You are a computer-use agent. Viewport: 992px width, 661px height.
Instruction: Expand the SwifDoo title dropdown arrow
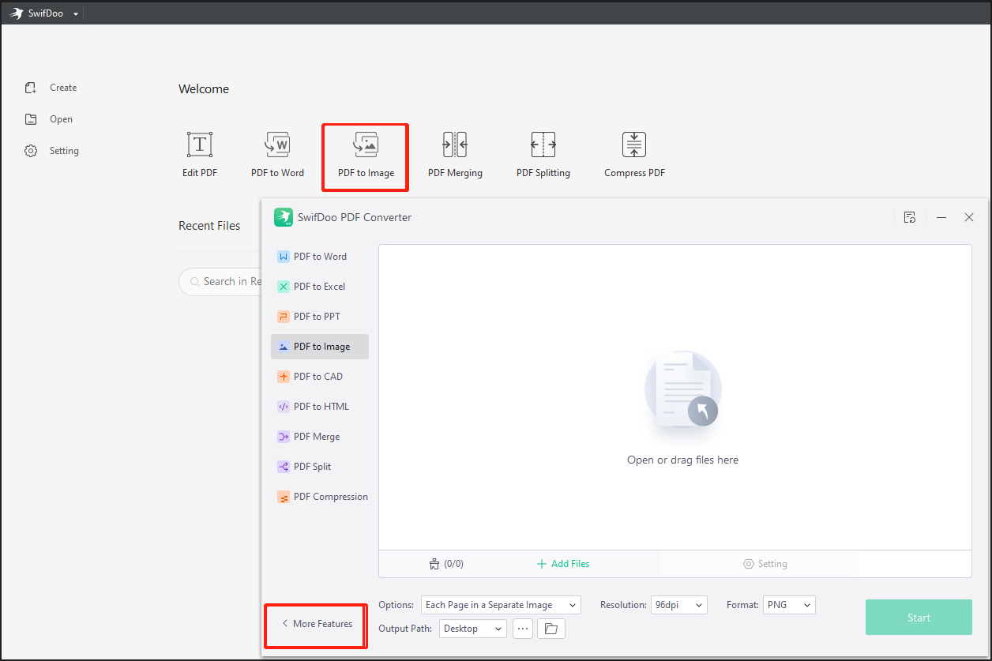tap(76, 14)
